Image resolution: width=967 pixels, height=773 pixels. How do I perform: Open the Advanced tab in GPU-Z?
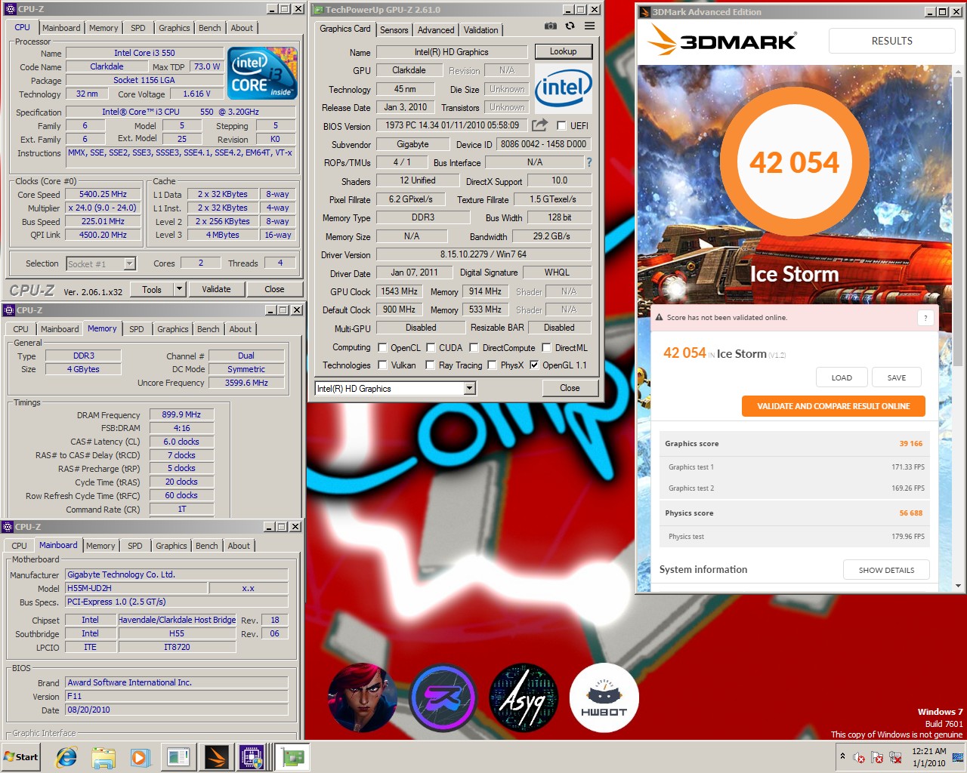436,29
